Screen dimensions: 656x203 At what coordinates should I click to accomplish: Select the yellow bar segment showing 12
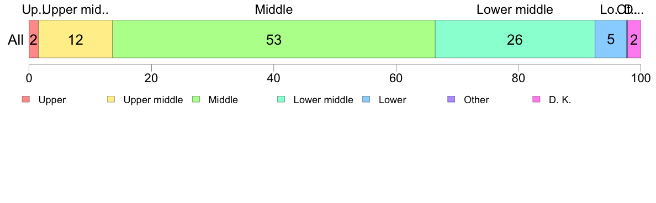76,39
